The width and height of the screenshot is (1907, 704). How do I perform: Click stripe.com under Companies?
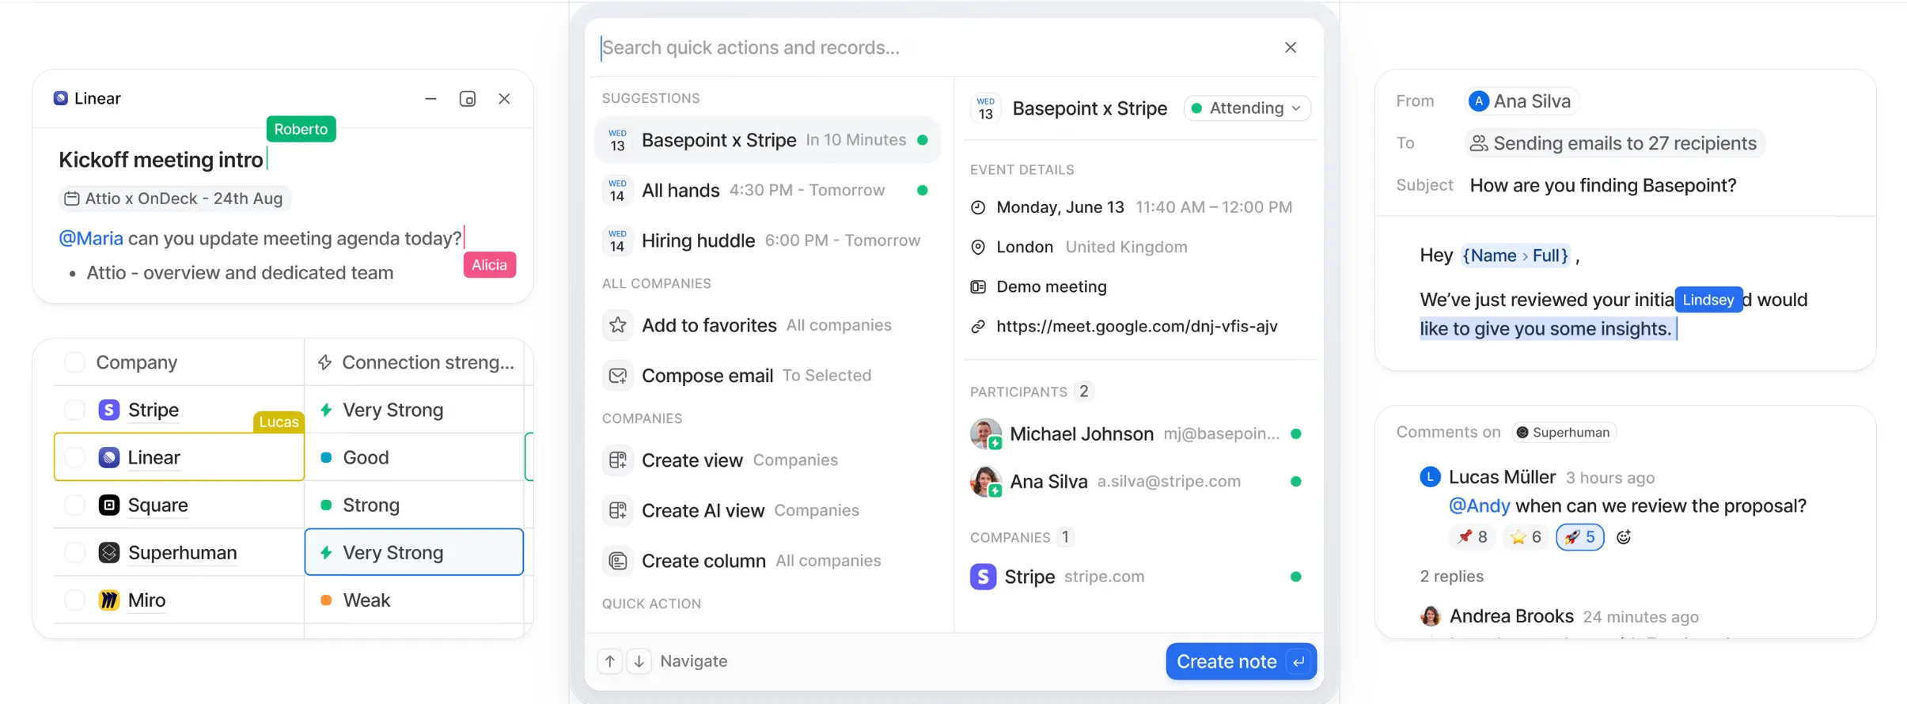[1104, 577]
